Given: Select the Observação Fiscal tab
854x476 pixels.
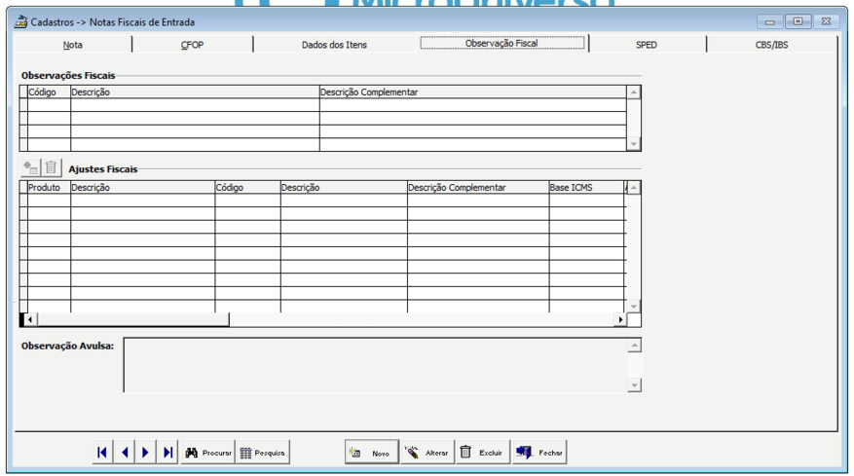Looking at the screenshot, I should click(x=502, y=43).
